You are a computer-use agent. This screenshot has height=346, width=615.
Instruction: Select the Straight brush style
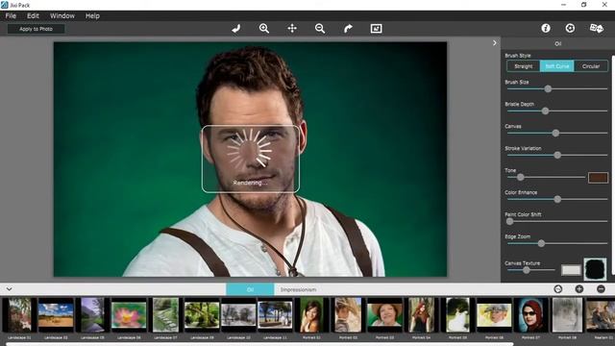523,66
